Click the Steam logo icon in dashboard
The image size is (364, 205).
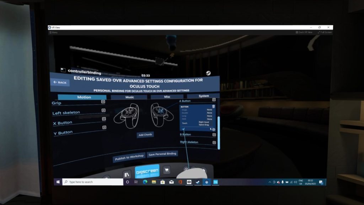(208, 73)
